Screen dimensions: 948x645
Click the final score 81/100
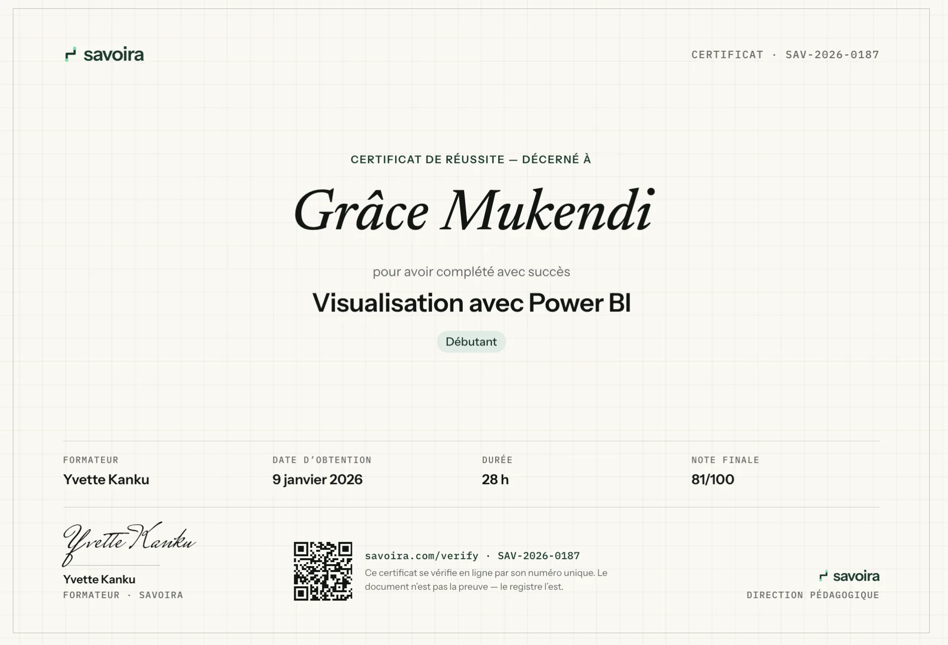click(x=712, y=479)
